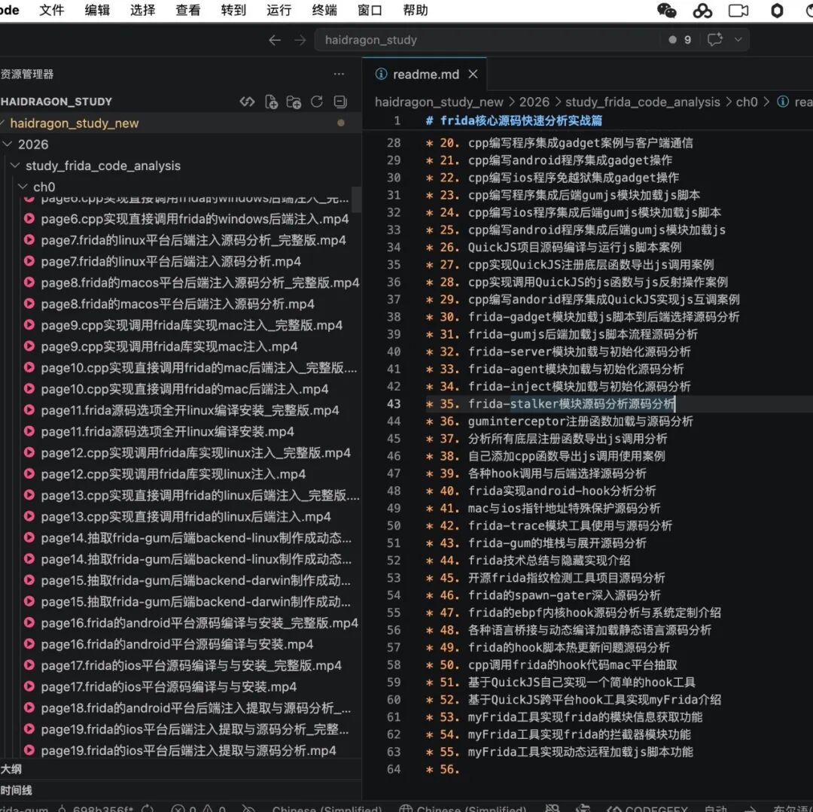Open page11.frida源码选项全开linux编译安装_完整版.mp4
Viewport: 813px width, 812px height.
[190, 410]
